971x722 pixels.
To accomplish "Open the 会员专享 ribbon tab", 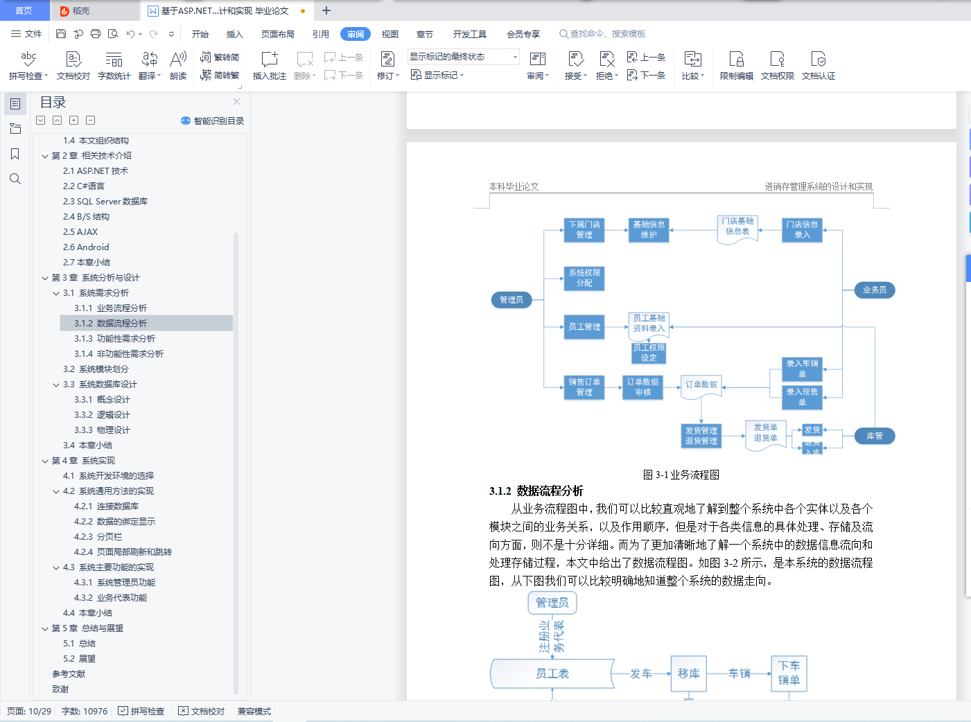I will (523, 34).
